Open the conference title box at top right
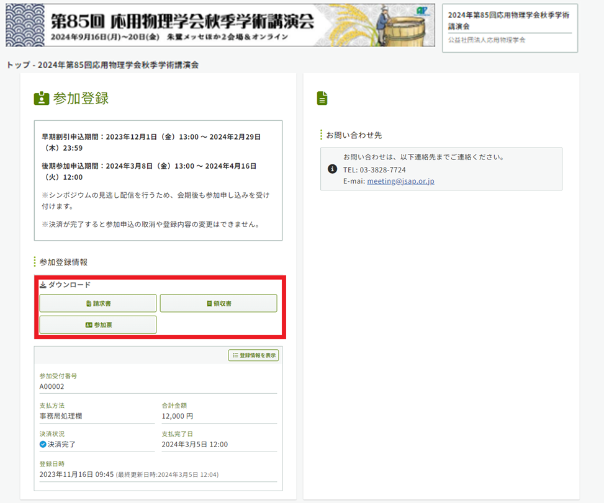Viewport: 604px width, 503px height. [x=510, y=27]
